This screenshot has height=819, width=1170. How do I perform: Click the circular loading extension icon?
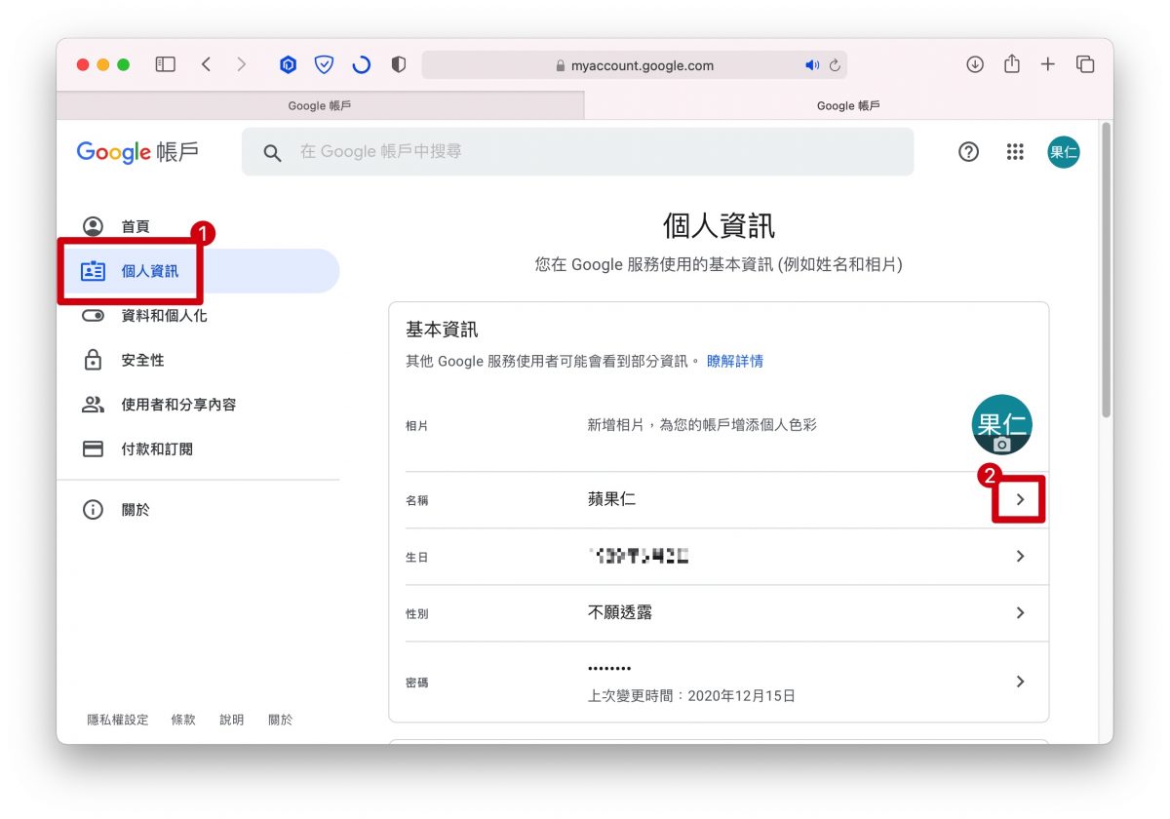(x=361, y=65)
